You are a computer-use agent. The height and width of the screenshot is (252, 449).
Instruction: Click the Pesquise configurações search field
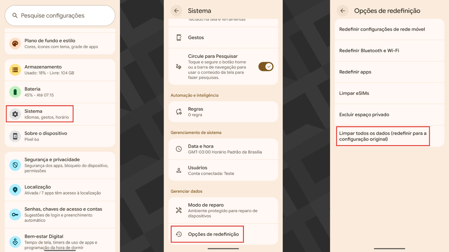60,15
